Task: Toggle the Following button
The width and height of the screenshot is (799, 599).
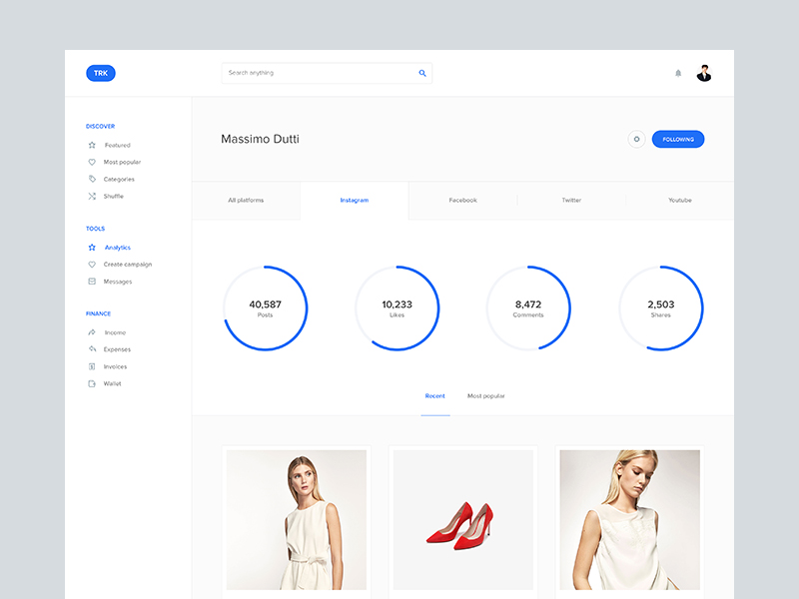Action: click(678, 139)
